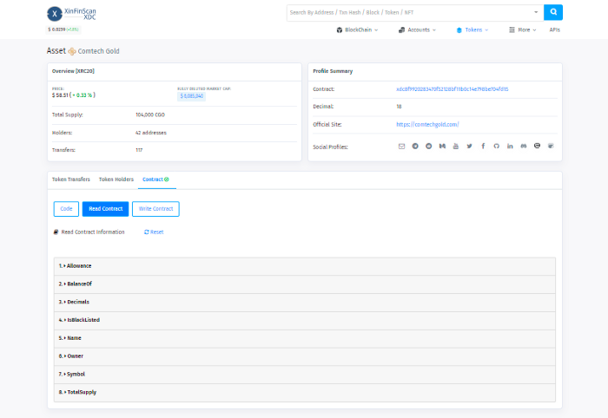Open the email social profile icon
Screen dimensions: 608x418
(401, 146)
